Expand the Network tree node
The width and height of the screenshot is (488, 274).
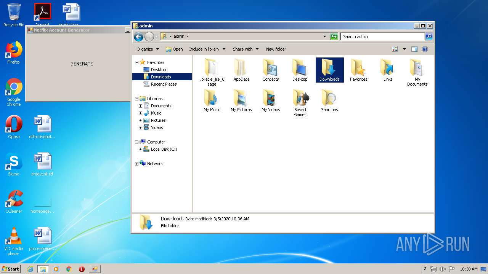click(136, 164)
